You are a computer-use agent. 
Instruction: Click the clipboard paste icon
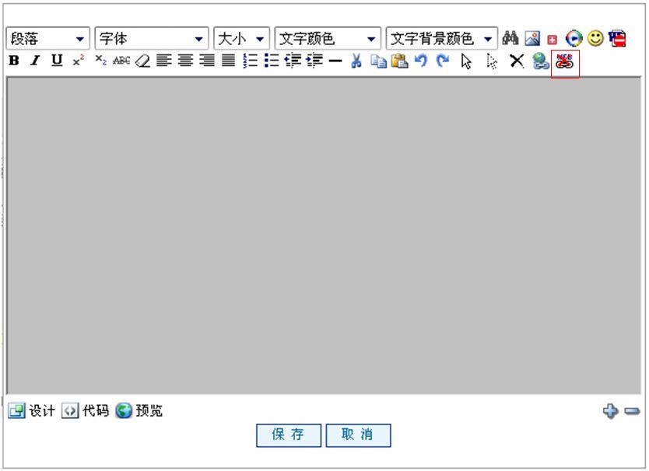click(399, 61)
